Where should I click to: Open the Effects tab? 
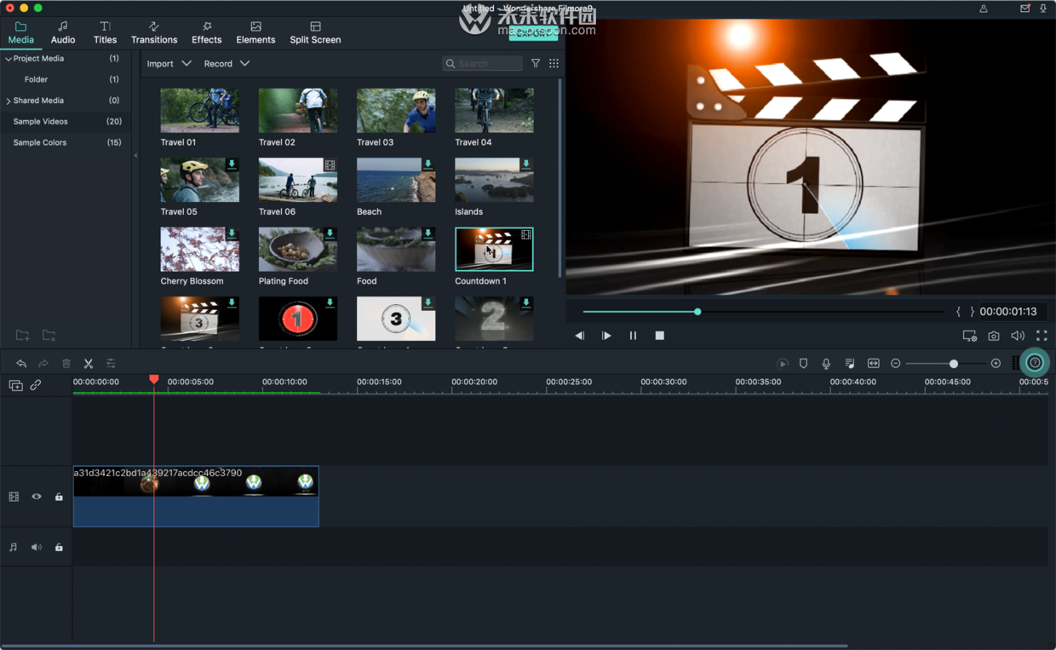[206, 33]
